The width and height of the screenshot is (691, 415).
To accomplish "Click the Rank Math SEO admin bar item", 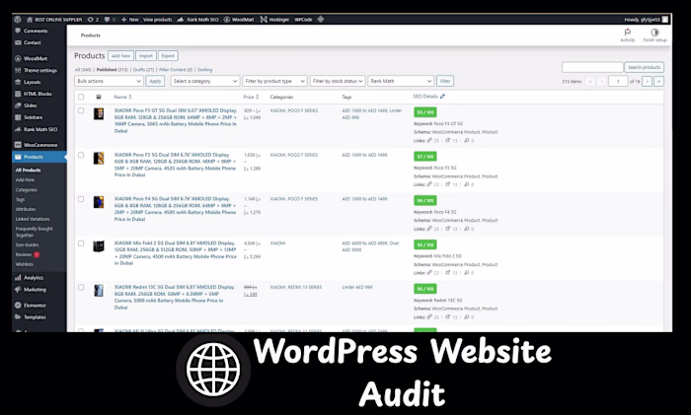I will click(x=197, y=20).
